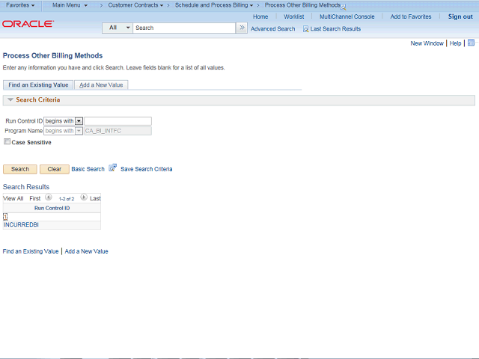
Task: Click Save Search Criteria link
Action: (x=147, y=169)
